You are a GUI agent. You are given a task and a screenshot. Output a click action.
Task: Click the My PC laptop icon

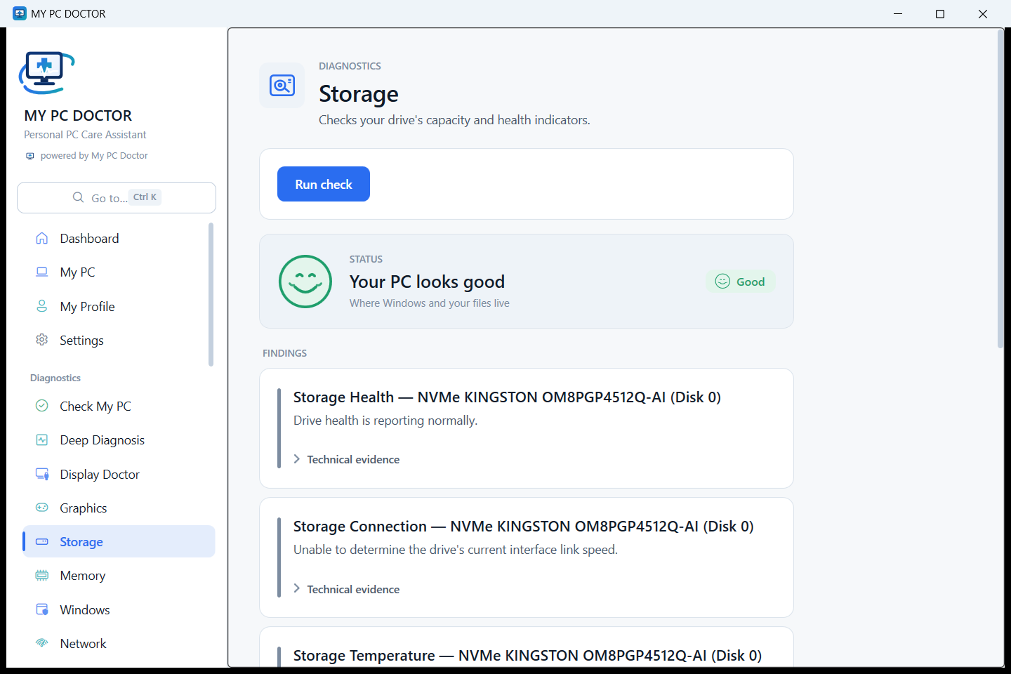point(42,272)
